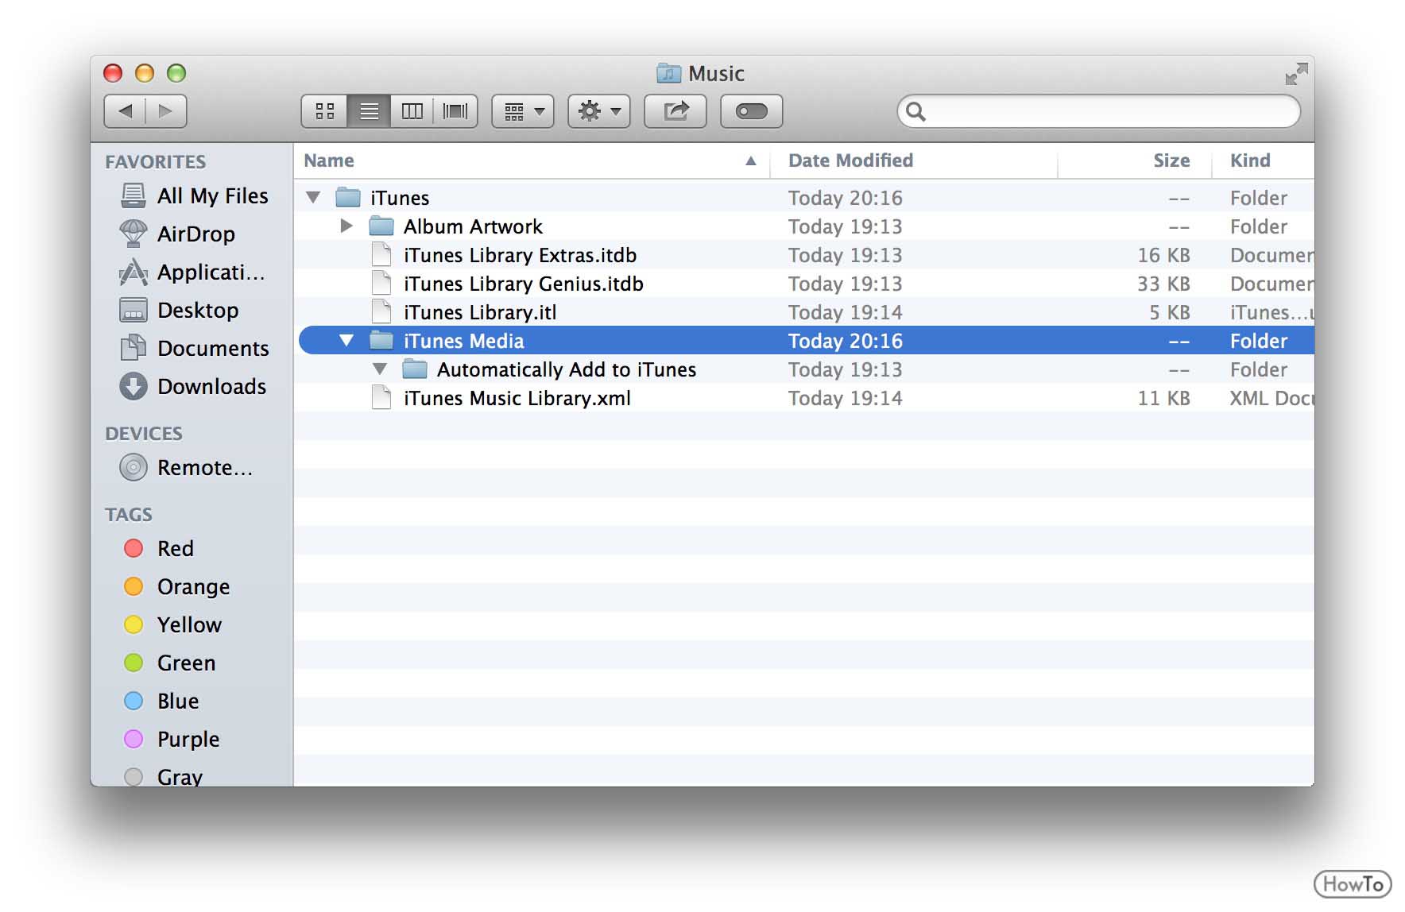Click the Music folder icon in title
Screen dimensions: 1405x912
(x=669, y=73)
